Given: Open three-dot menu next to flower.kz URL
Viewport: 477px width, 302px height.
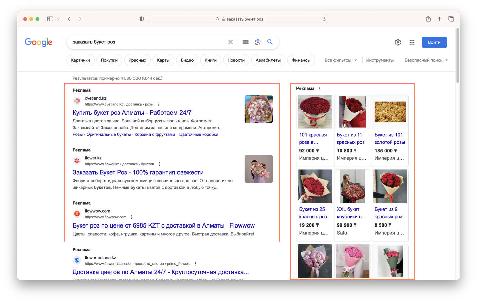Looking at the screenshot, I should point(159,164).
